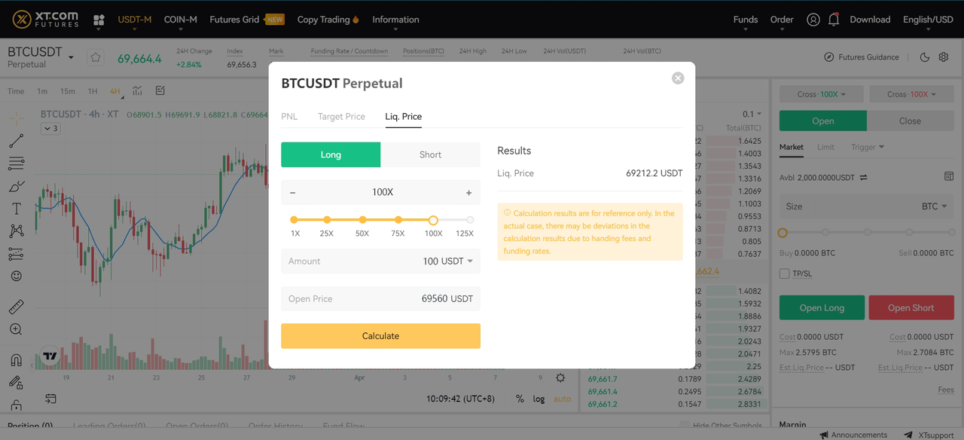Select the trend line drawing tool
Viewport: 964px width, 440px height.
tap(16, 141)
